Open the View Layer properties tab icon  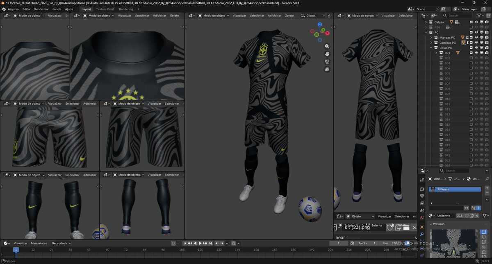[x=422, y=203]
